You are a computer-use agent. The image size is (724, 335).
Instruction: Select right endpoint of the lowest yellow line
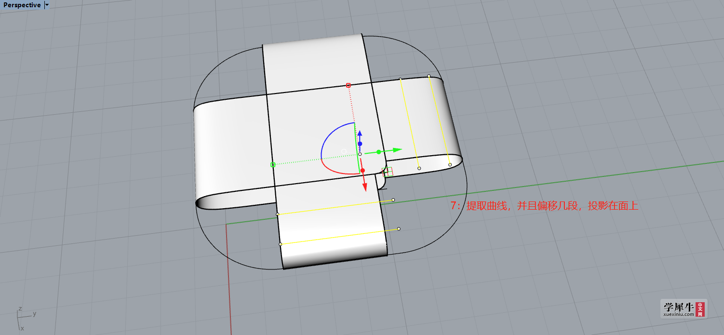399,229
